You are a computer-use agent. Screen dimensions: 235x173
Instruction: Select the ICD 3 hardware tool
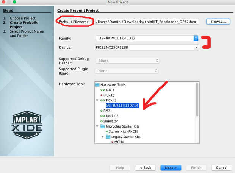(x=110, y=90)
